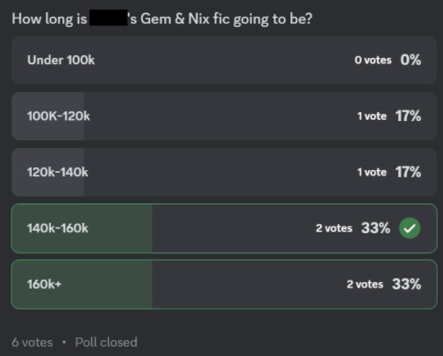The image size is (443, 356).
Task: Click 17% on the 100K-120k row
Action: pos(408,116)
